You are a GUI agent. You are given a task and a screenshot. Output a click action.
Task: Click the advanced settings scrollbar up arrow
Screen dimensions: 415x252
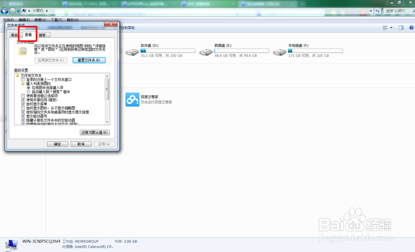107,76
